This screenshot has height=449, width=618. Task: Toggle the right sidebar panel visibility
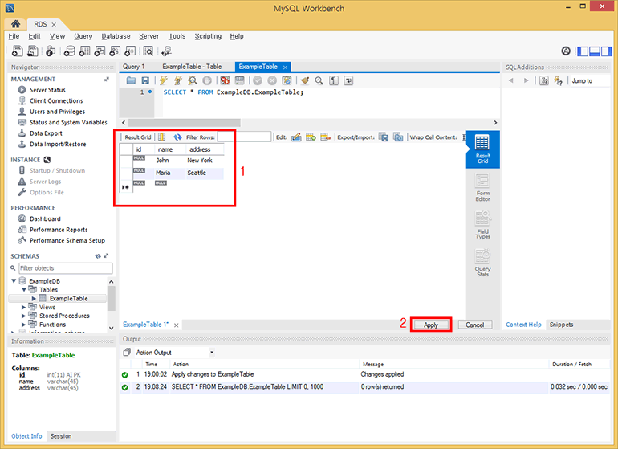pyautogui.click(x=607, y=51)
